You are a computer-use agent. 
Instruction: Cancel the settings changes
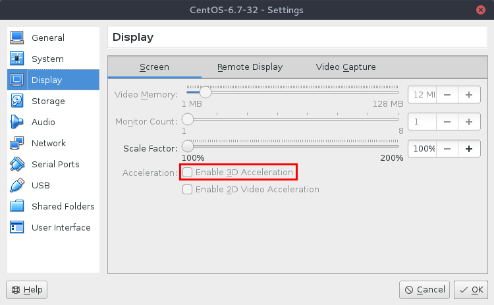pyautogui.click(x=424, y=290)
